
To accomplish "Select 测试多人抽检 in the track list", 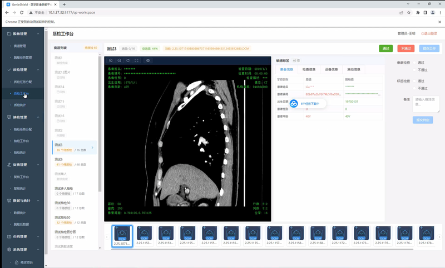I will coord(75,191).
